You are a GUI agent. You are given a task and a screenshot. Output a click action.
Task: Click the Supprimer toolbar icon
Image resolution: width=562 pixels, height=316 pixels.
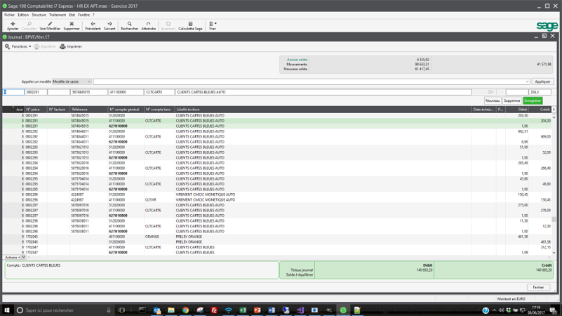pyautogui.click(x=72, y=25)
